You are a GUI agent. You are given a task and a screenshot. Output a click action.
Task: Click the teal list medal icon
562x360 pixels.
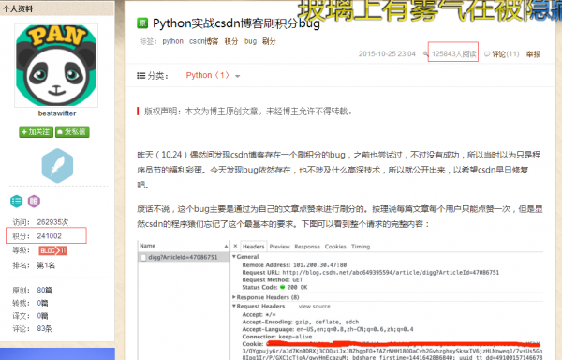pos(17,202)
